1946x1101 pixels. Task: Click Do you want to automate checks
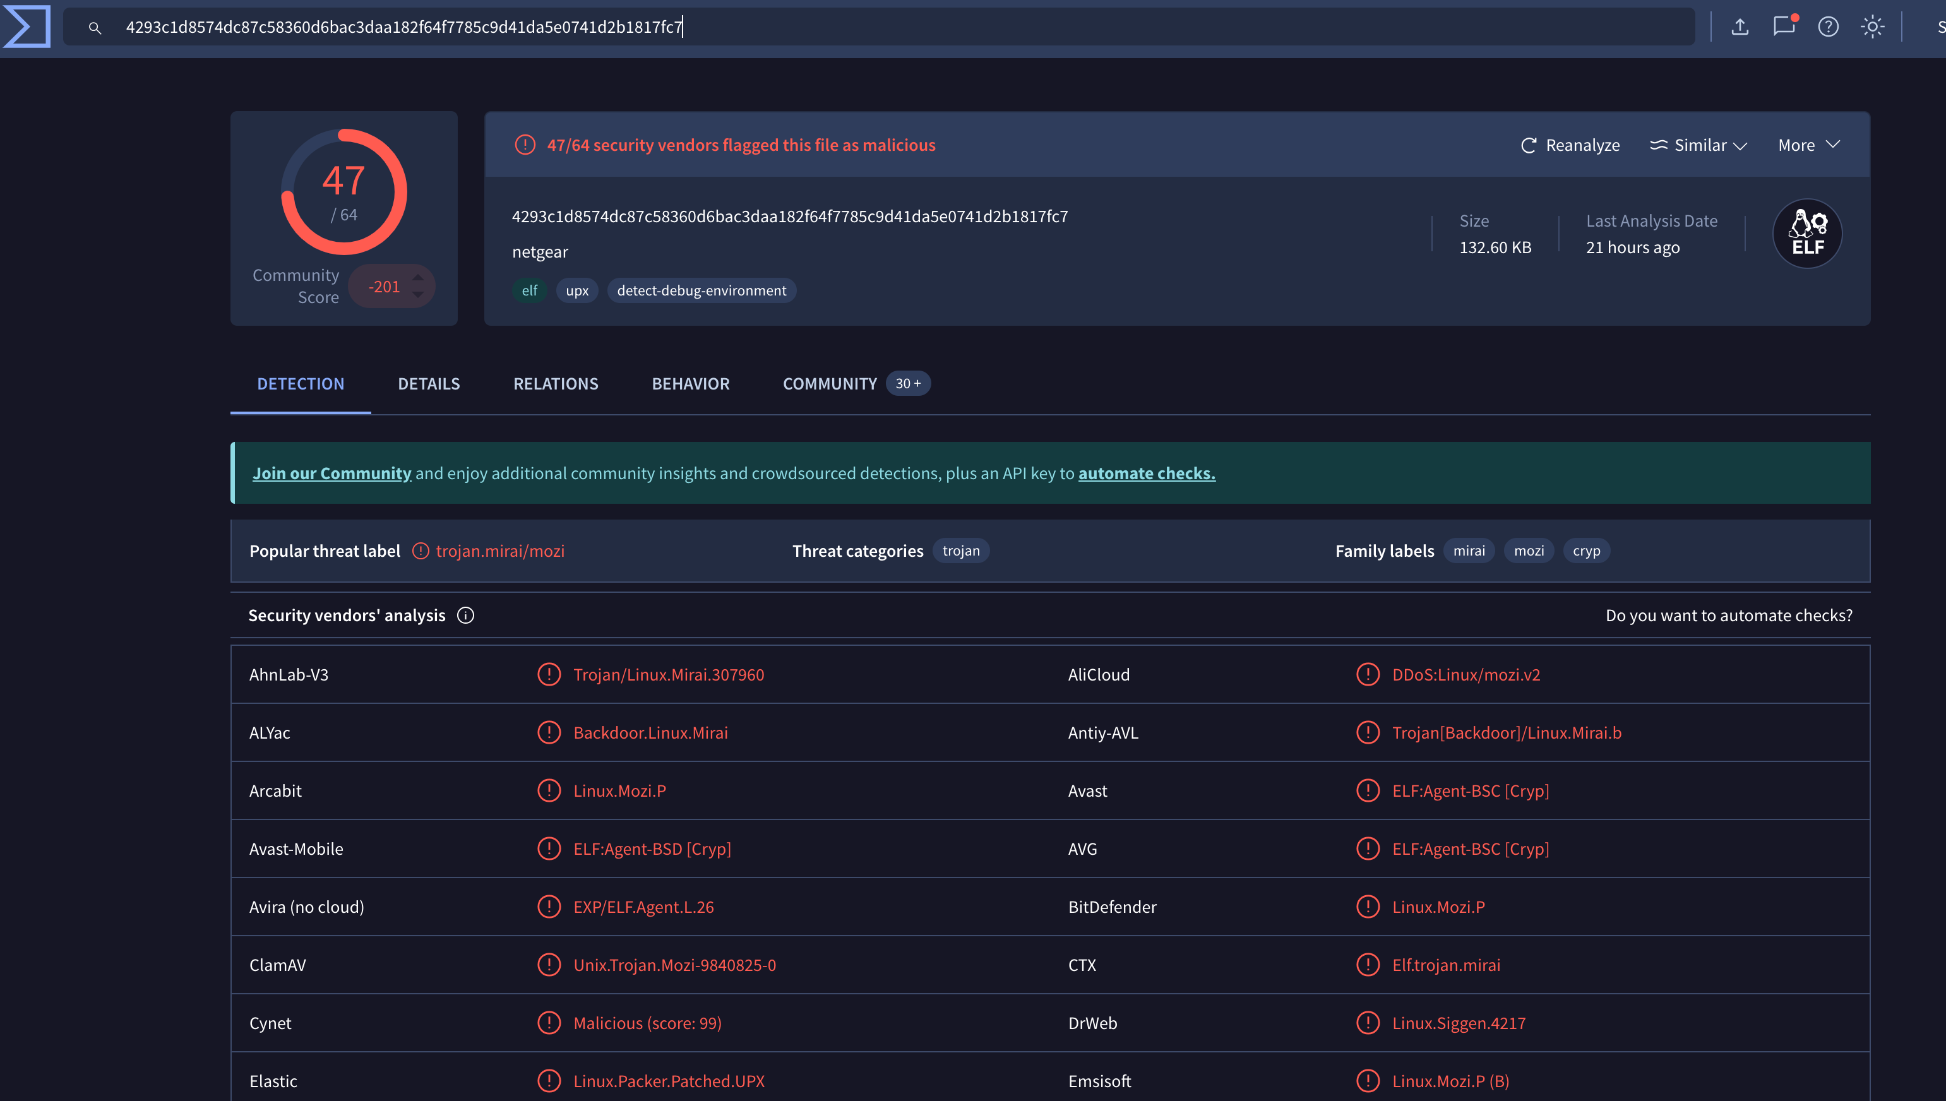pos(1729,616)
